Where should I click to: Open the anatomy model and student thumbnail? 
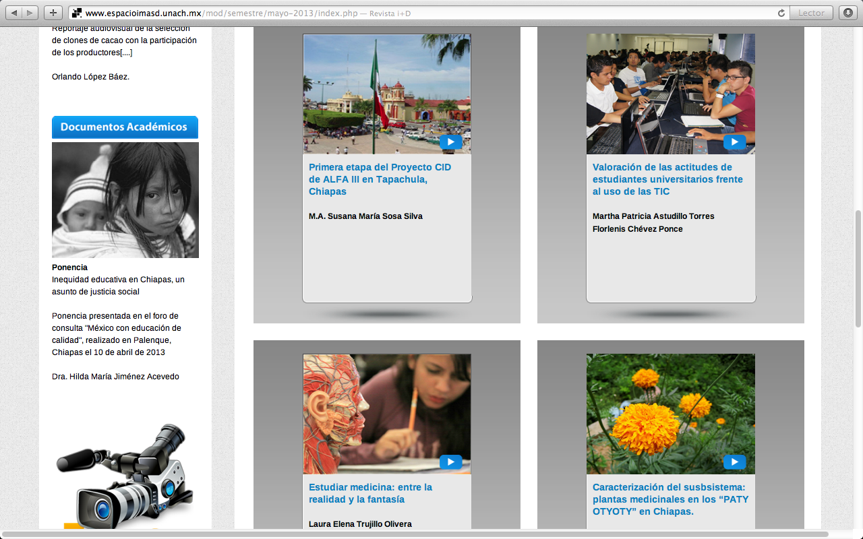387,414
